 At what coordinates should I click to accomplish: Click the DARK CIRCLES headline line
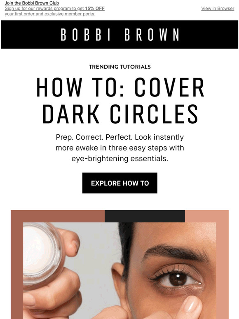(x=120, y=114)
